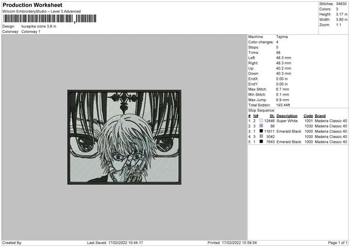The height and width of the screenshot is (247, 350).
Task: Click the 'N#' column header
Action: (256, 116)
